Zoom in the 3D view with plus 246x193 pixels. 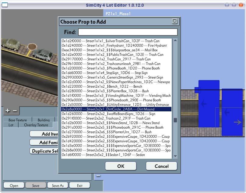(8, 110)
